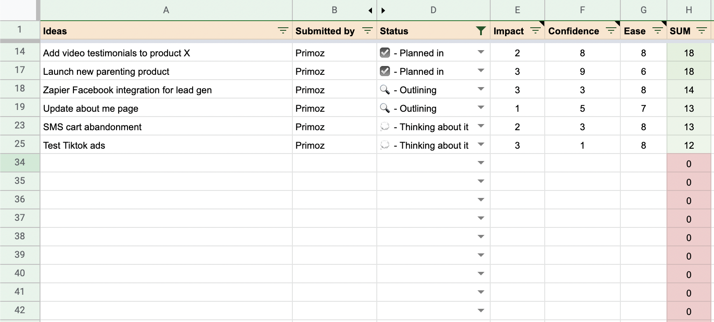Image resolution: width=714 pixels, height=322 pixels.
Task: Select the column A header
Action: click(x=166, y=10)
